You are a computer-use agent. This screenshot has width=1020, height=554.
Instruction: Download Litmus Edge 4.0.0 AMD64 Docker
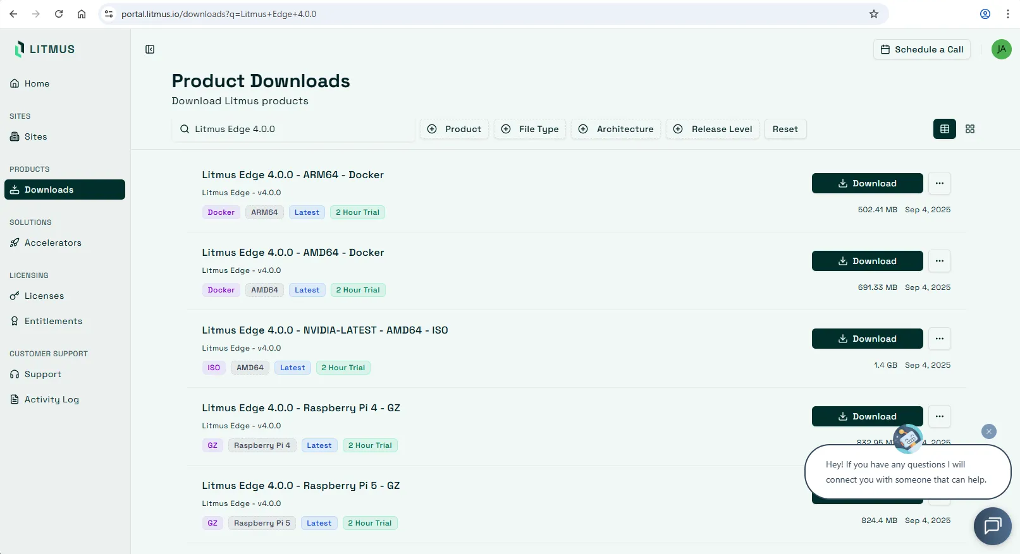(x=868, y=261)
